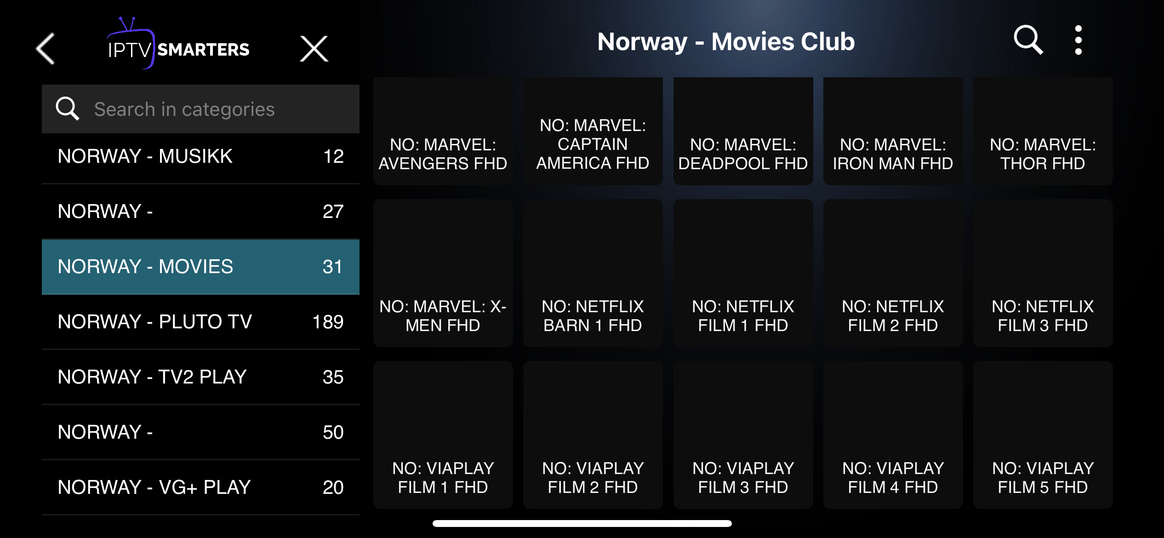Viewport: 1164px width, 538px height.
Task: Select the NORWAY - MUSIKK category
Action: click(x=200, y=156)
